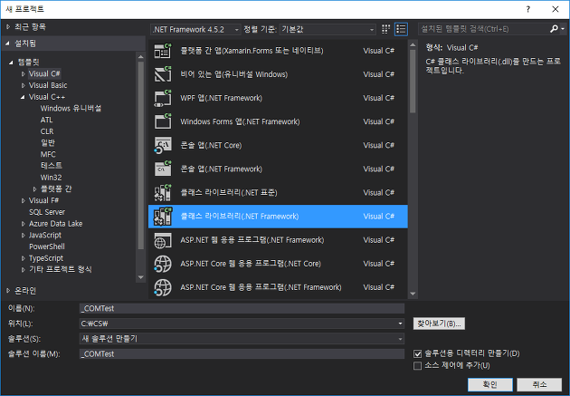This screenshot has width=570, height=396.
Task: Expand the Azure Data Lake node
Action: [x=23, y=224]
